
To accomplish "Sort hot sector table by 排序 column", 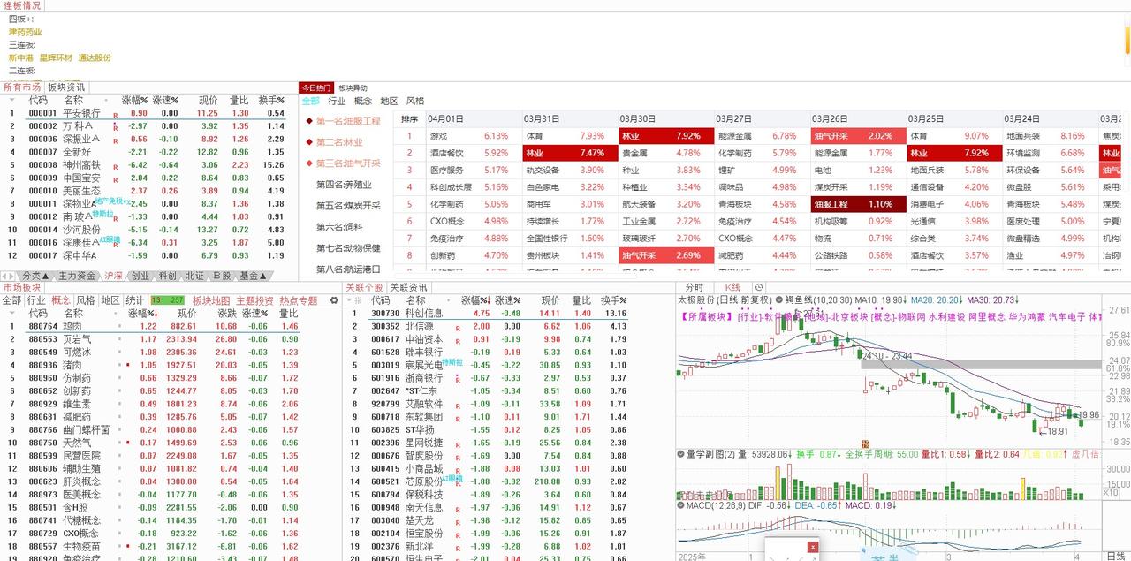I will (409, 118).
